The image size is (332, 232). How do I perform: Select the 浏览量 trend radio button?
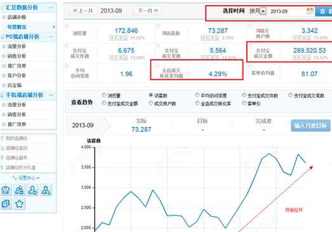(x=103, y=95)
